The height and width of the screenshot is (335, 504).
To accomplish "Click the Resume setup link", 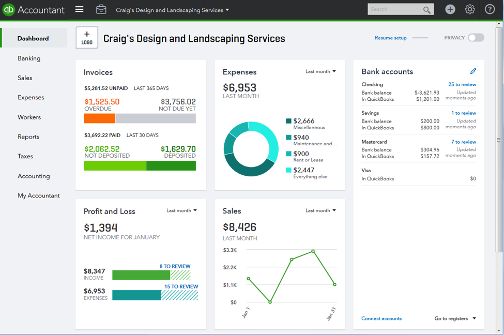I will (390, 38).
